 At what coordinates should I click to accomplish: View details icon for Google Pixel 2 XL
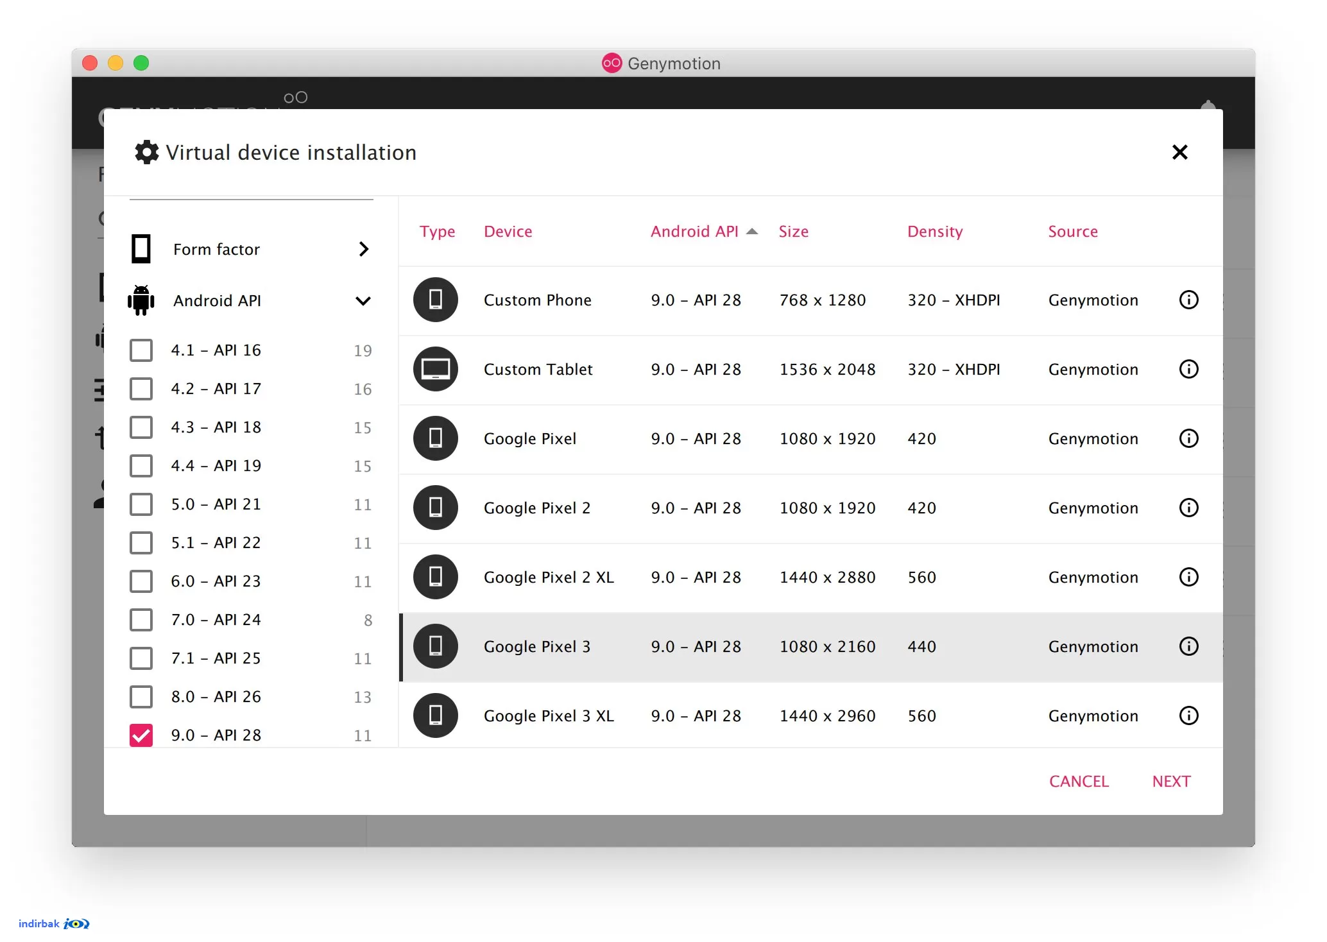point(1188,577)
